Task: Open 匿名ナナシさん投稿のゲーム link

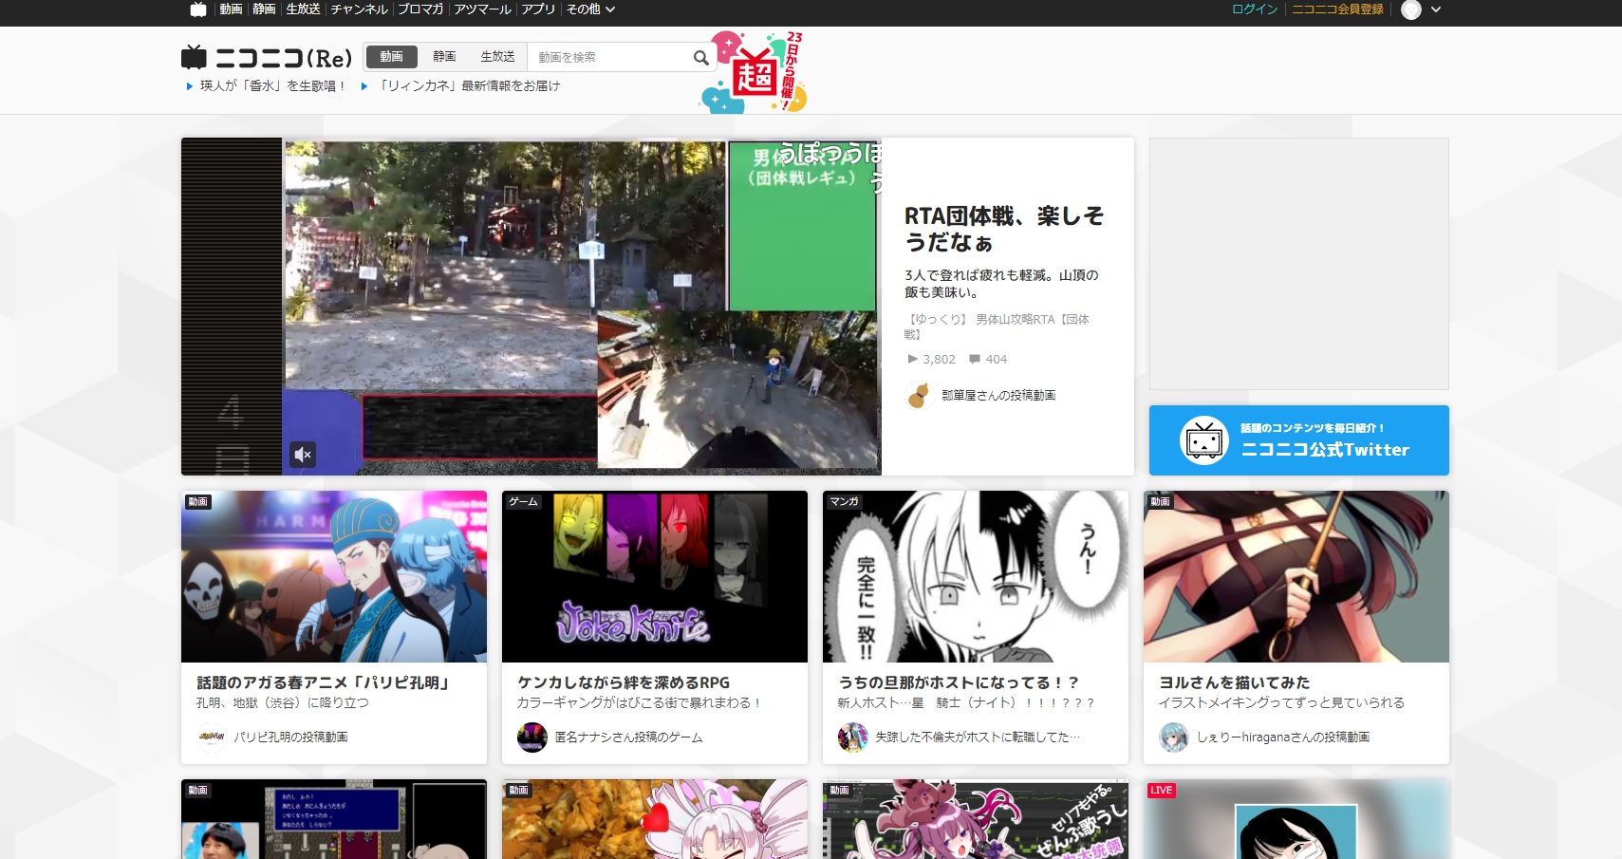Action: point(628,737)
